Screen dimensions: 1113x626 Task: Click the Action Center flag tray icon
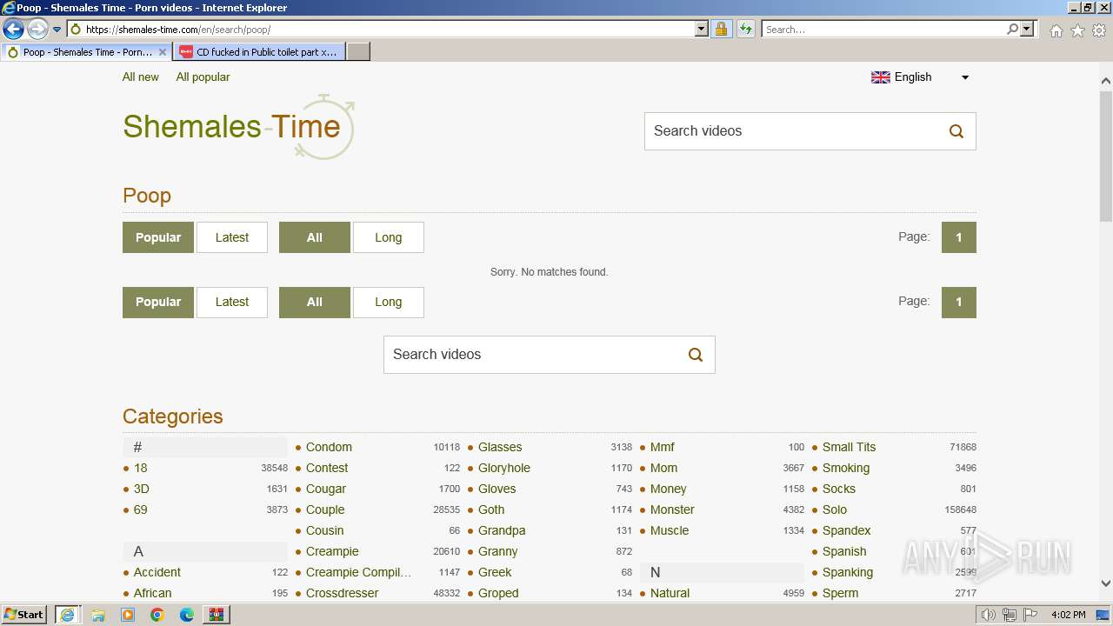[x=1030, y=615]
